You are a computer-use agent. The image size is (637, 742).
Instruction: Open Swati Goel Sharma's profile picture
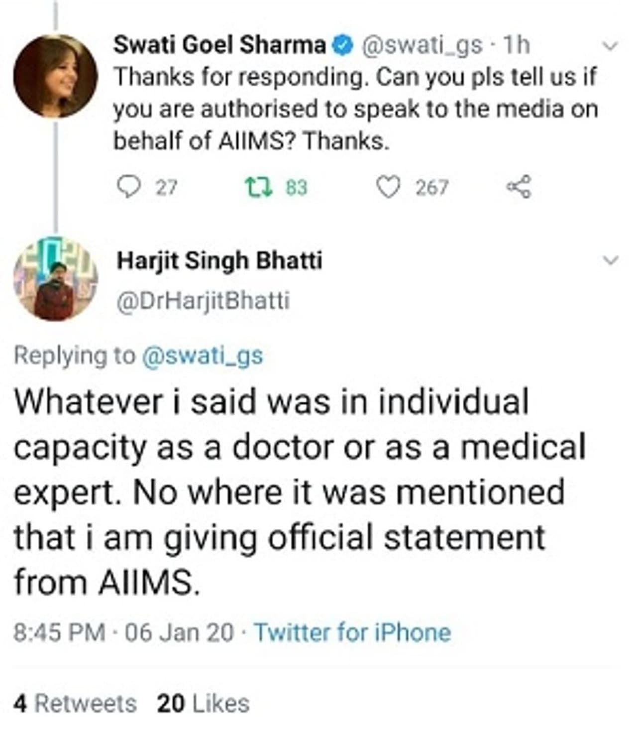55,76
